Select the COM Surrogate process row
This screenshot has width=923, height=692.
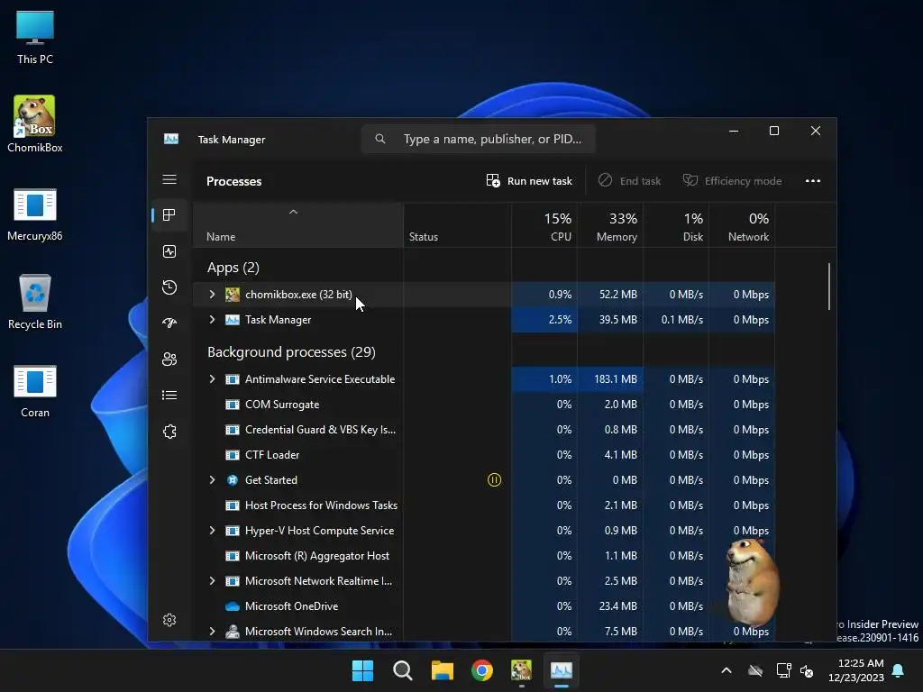484,405
